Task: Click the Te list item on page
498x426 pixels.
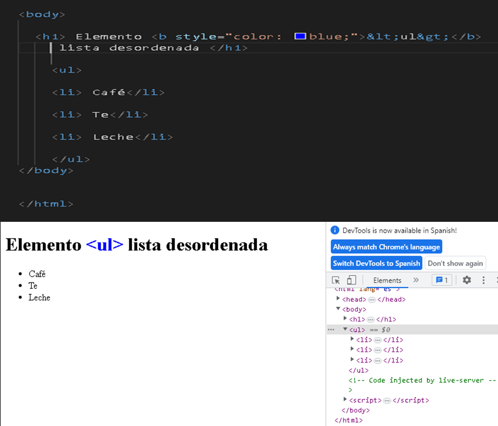Action: [33, 286]
